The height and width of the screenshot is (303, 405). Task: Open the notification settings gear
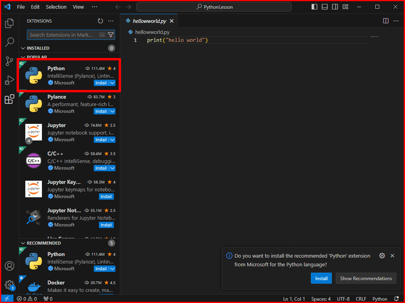point(382,256)
